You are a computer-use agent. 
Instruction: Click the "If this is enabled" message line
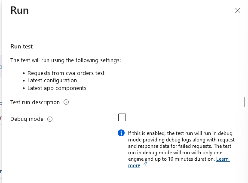click(180, 133)
